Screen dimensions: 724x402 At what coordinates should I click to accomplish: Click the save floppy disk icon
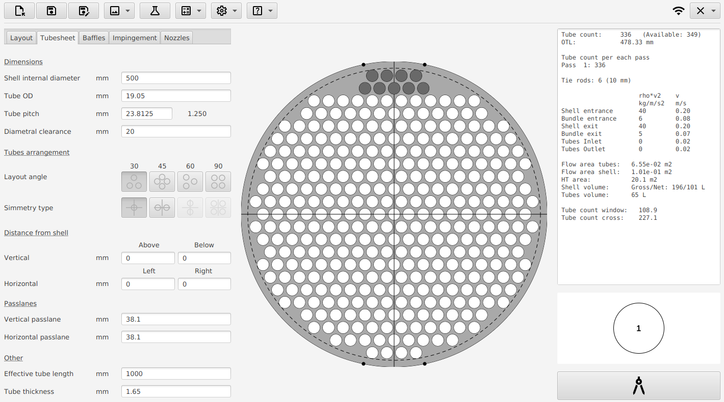51,11
